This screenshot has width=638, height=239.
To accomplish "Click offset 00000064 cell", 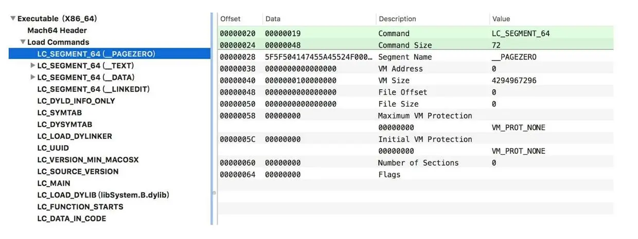I will [238, 175].
